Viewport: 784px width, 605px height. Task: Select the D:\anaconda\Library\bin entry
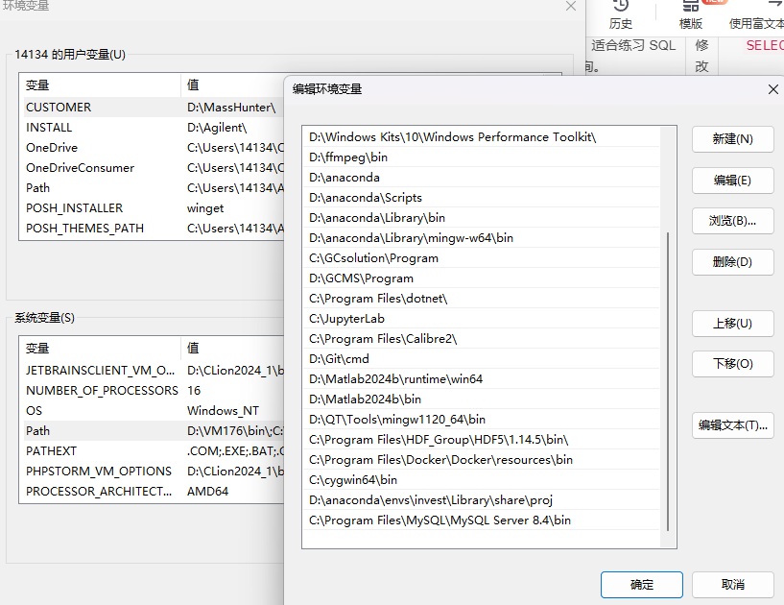pyautogui.click(x=482, y=218)
